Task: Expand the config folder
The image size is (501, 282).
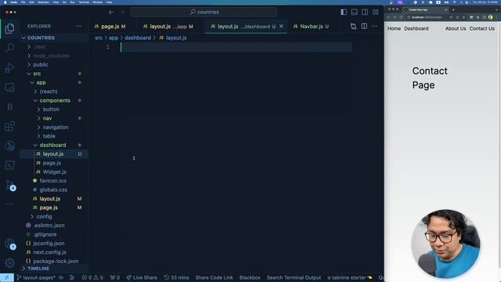Action: (44, 216)
